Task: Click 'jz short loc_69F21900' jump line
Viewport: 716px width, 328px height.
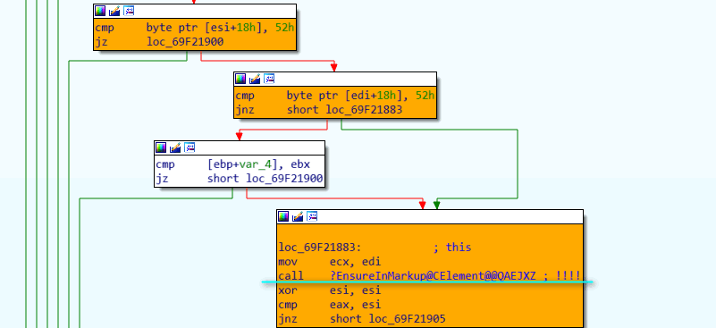Action: [x=240, y=179]
